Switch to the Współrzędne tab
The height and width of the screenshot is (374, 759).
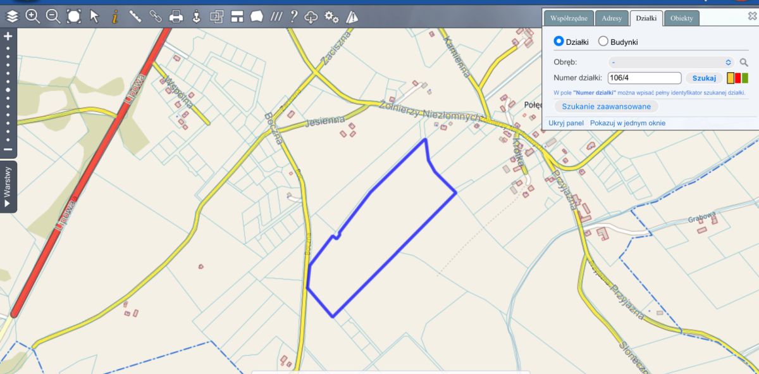pos(569,18)
